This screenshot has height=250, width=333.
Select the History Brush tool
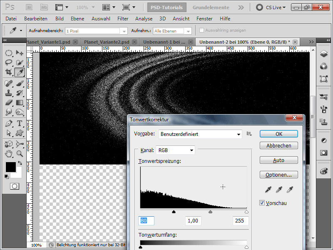(x=20, y=93)
